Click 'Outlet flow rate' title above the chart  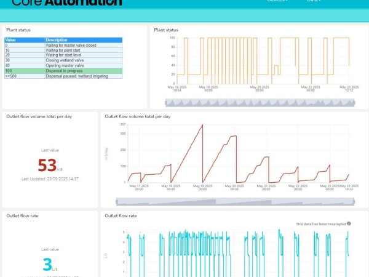click(121, 216)
